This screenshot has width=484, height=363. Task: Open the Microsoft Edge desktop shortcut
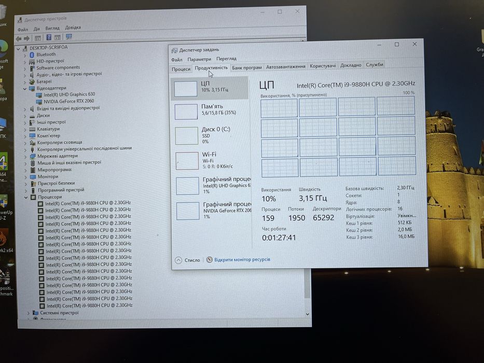point(3,48)
